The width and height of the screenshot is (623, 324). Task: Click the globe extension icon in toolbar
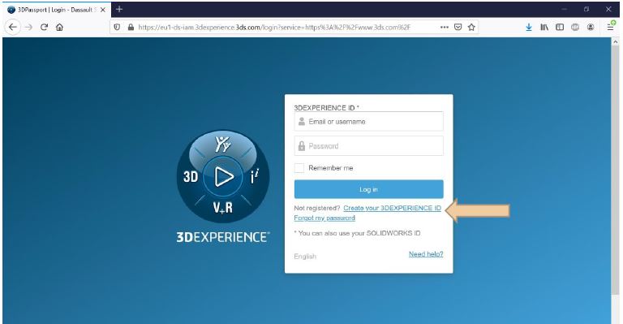tap(575, 27)
